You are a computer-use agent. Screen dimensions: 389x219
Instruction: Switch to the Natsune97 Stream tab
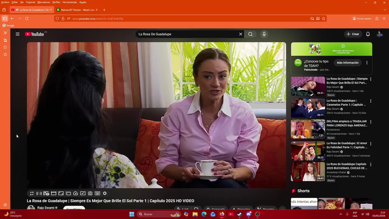coord(77,10)
